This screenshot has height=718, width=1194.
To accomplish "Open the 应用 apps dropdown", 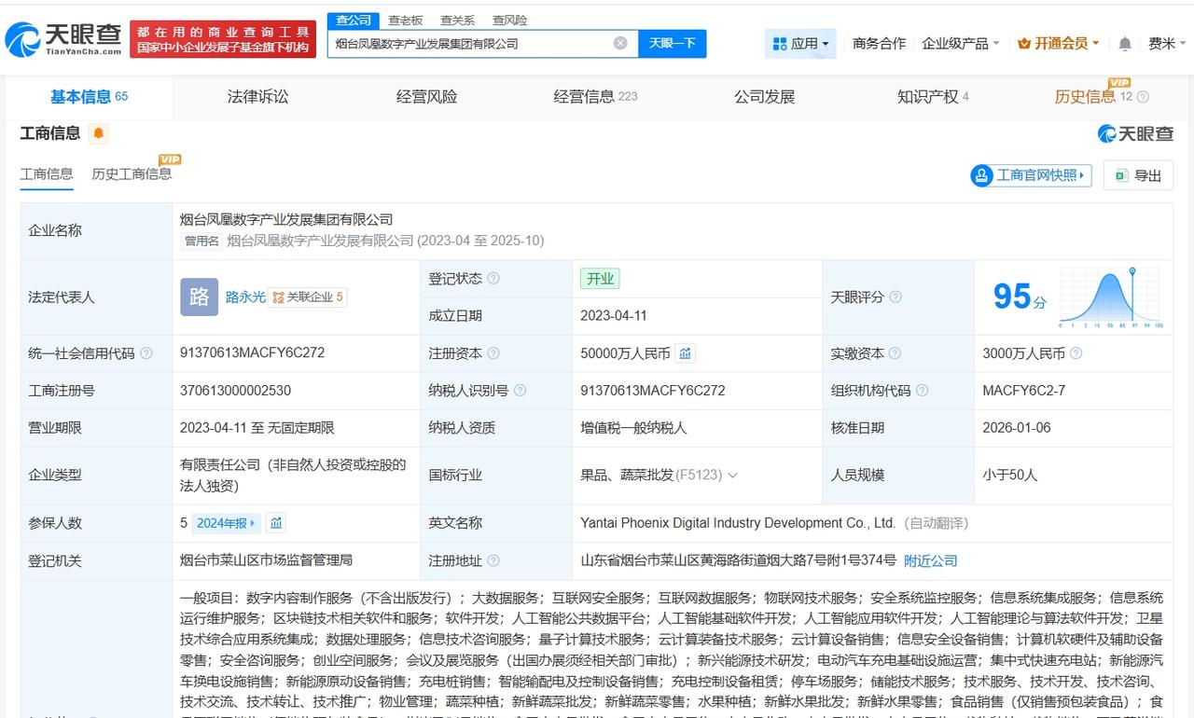I will [x=800, y=44].
